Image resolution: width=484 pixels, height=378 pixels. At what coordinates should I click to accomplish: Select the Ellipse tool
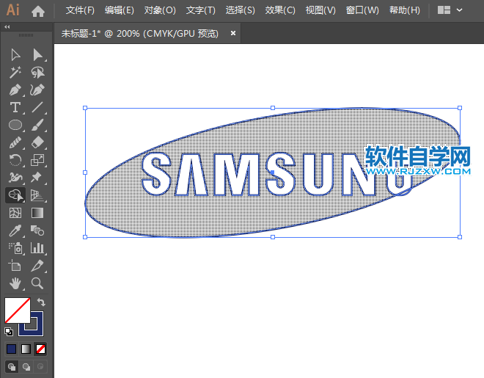coord(15,125)
